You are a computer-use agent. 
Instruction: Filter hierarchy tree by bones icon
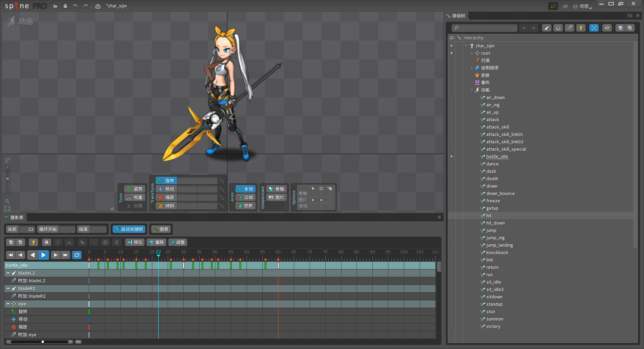pos(547,28)
